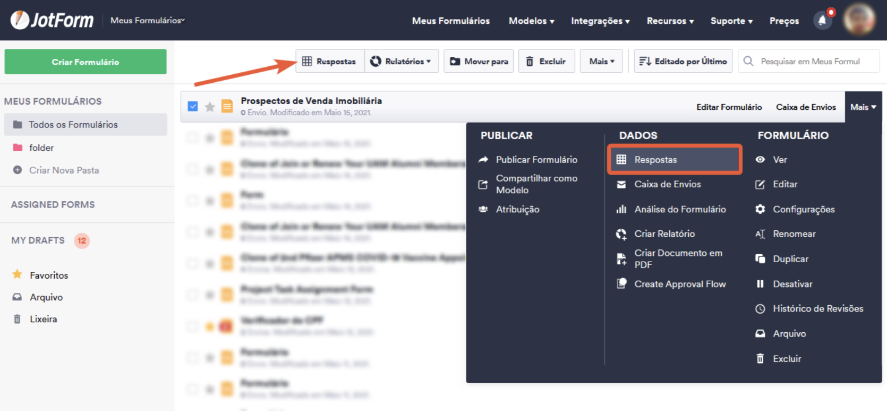Open My Drafts section
This screenshot has width=887, height=414.
[x=38, y=240]
